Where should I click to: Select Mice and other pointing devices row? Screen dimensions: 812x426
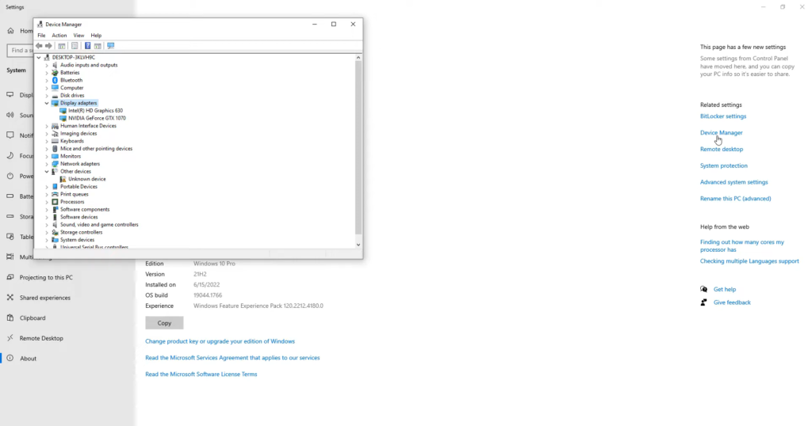[x=96, y=149]
